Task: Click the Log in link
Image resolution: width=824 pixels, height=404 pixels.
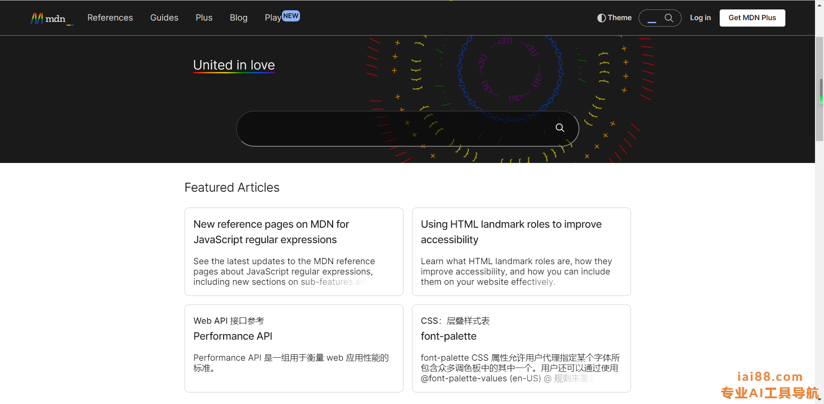Action: coord(700,18)
